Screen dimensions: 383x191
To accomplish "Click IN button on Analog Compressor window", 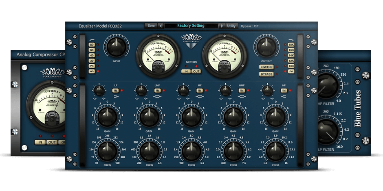I will click(40, 142).
